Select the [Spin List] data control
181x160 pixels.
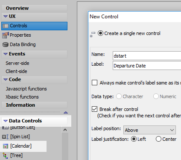coord(20,137)
